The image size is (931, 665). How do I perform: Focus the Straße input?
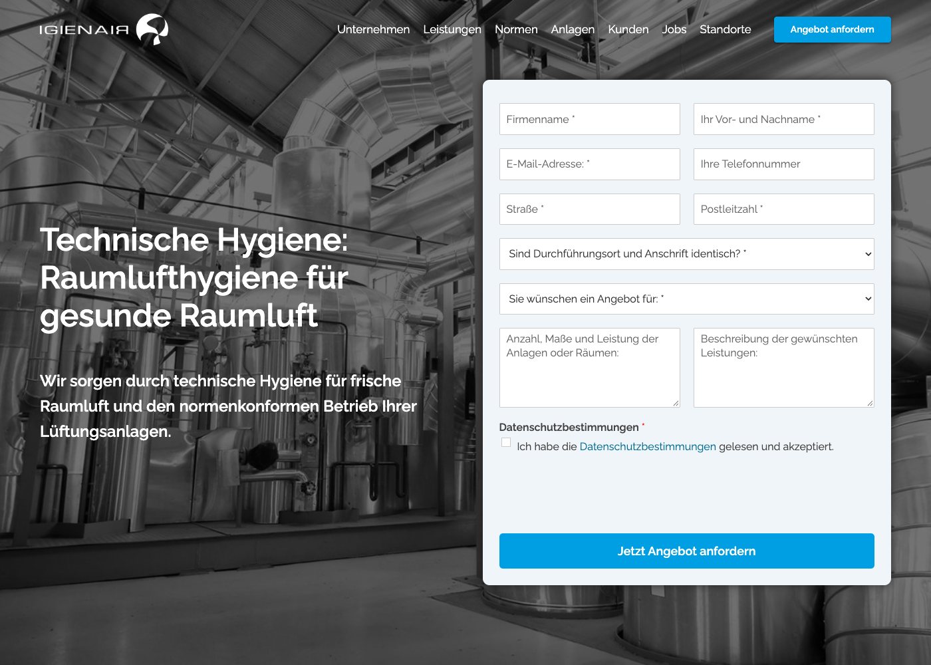pyautogui.click(x=590, y=209)
